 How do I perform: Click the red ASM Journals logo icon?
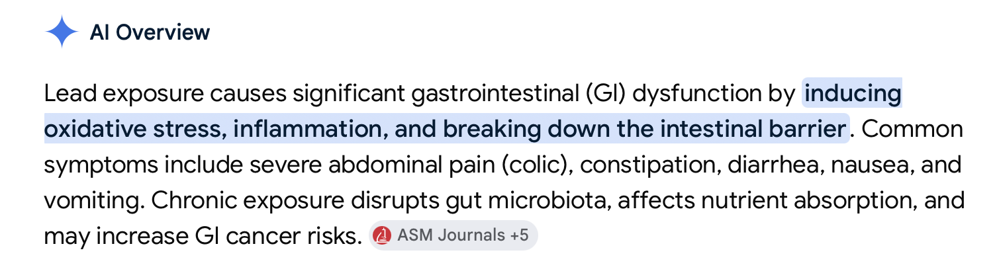[382, 235]
